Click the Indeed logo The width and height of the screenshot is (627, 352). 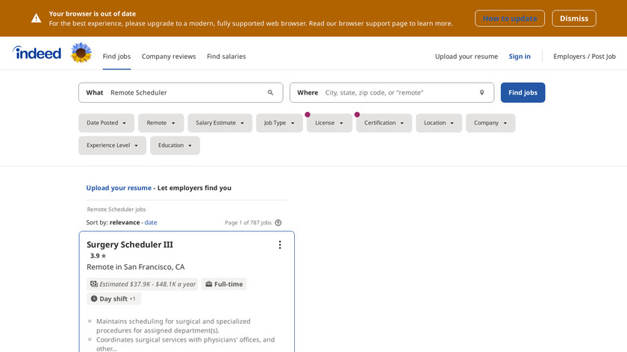(37, 53)
